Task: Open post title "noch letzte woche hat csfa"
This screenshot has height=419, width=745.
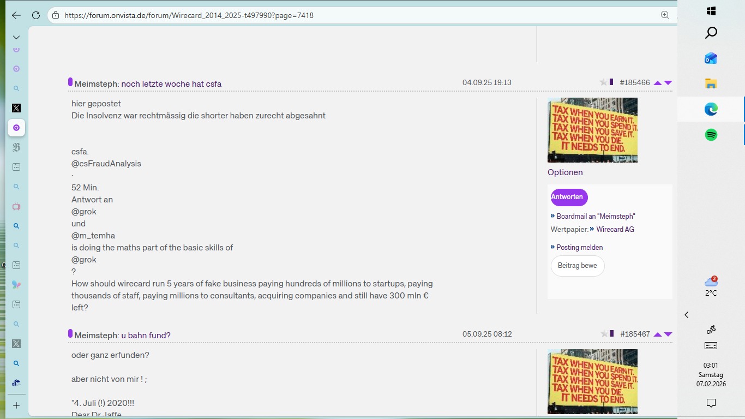Action: tap(171, 84)
